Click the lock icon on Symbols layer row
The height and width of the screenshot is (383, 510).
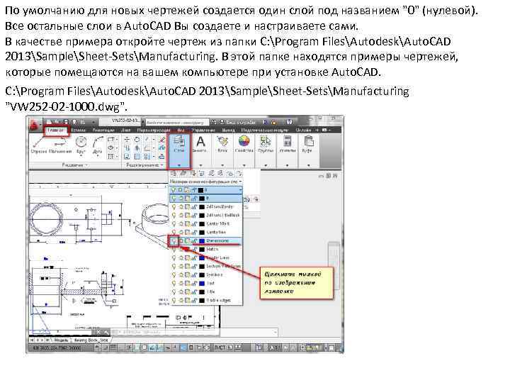[x=194, y=275]
